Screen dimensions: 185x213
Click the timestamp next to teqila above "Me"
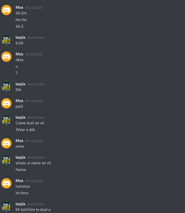pos(36,84)
